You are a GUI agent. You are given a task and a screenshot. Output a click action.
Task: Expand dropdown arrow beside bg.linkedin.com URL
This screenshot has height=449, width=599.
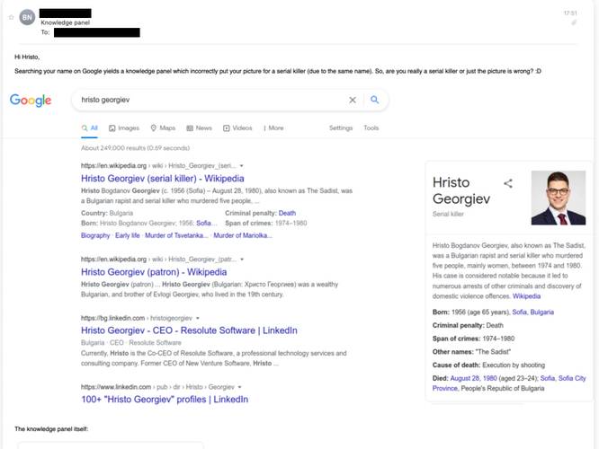(198, 318)
